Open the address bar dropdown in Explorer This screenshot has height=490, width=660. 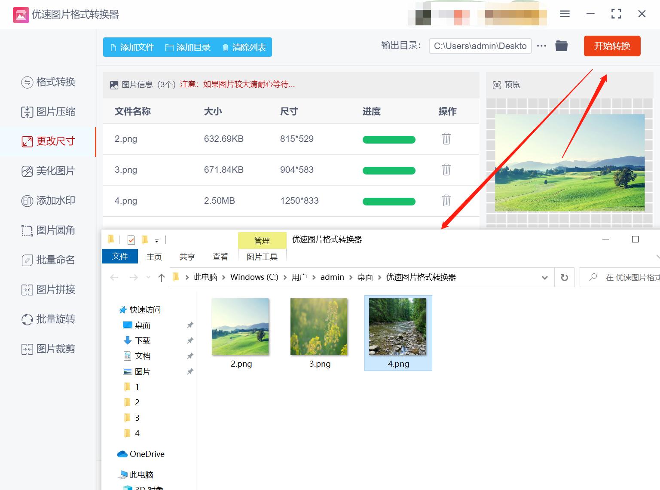pyautogui.click(x=545, y=277)
